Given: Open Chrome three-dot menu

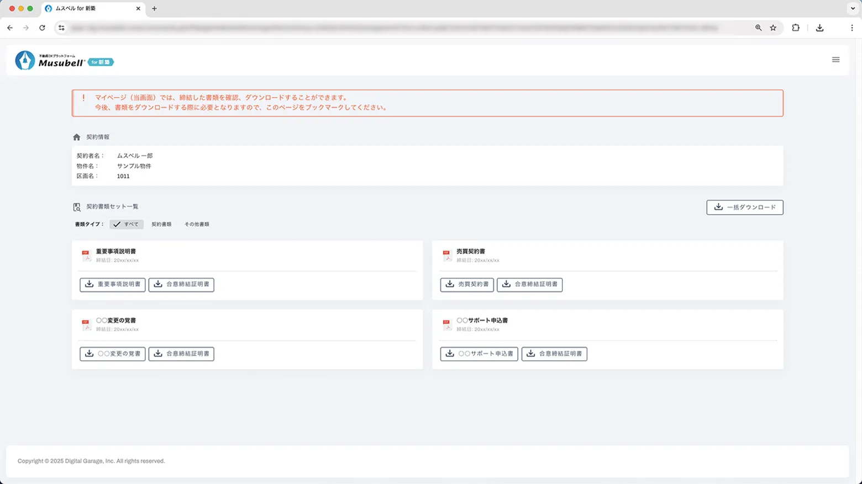Looking at the screenshot, I should tap(852, 28).
